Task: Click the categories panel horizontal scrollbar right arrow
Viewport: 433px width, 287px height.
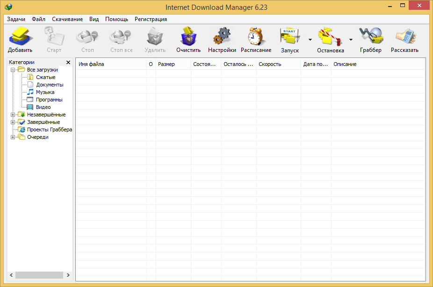Action: pos(68,275)
